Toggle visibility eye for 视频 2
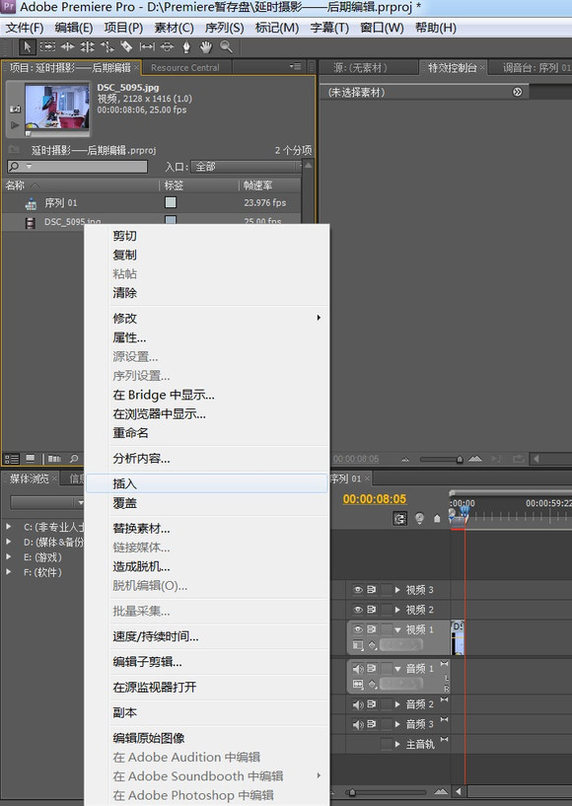572x806 pixels. click(358, 610)
